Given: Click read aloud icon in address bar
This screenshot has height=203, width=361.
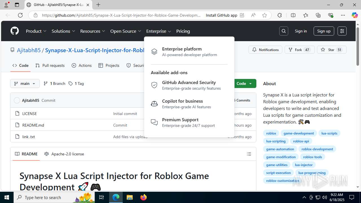Looking at the screenshot, I should (x=253, y=15).
